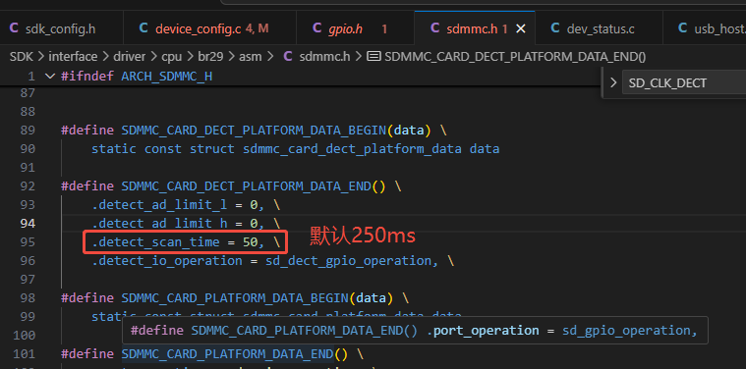This screenshot has width=746, height=369.
Task: Select the SDMMC_CARD_DECT_PLATFORM_DATA_END() breadcrumb symbol
Action: tap(515, 57)
